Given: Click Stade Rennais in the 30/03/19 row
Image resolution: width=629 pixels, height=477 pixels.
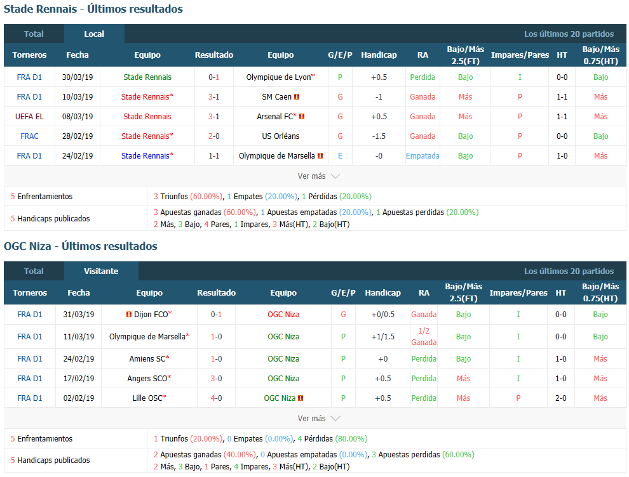Looking at the screenshot, I should pos(147,77).
